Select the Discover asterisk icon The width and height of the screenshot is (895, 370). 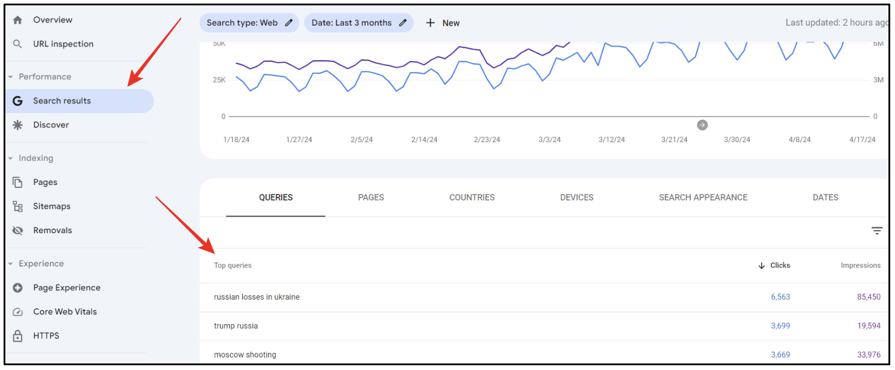(17, 125)
